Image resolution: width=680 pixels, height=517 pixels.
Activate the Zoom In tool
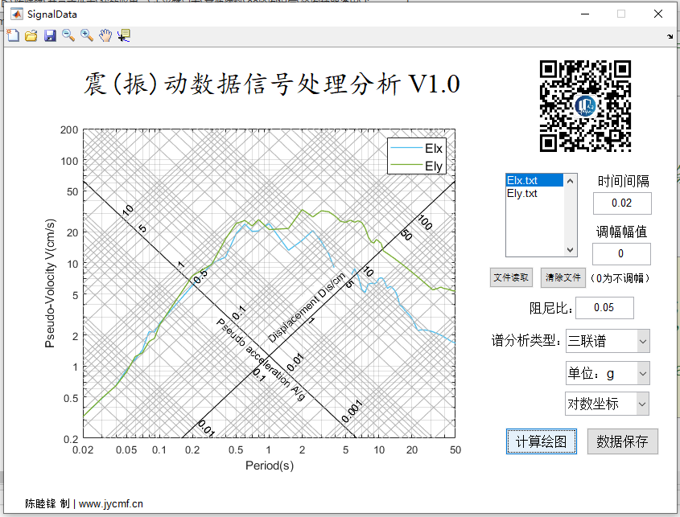tap(87, 35)
